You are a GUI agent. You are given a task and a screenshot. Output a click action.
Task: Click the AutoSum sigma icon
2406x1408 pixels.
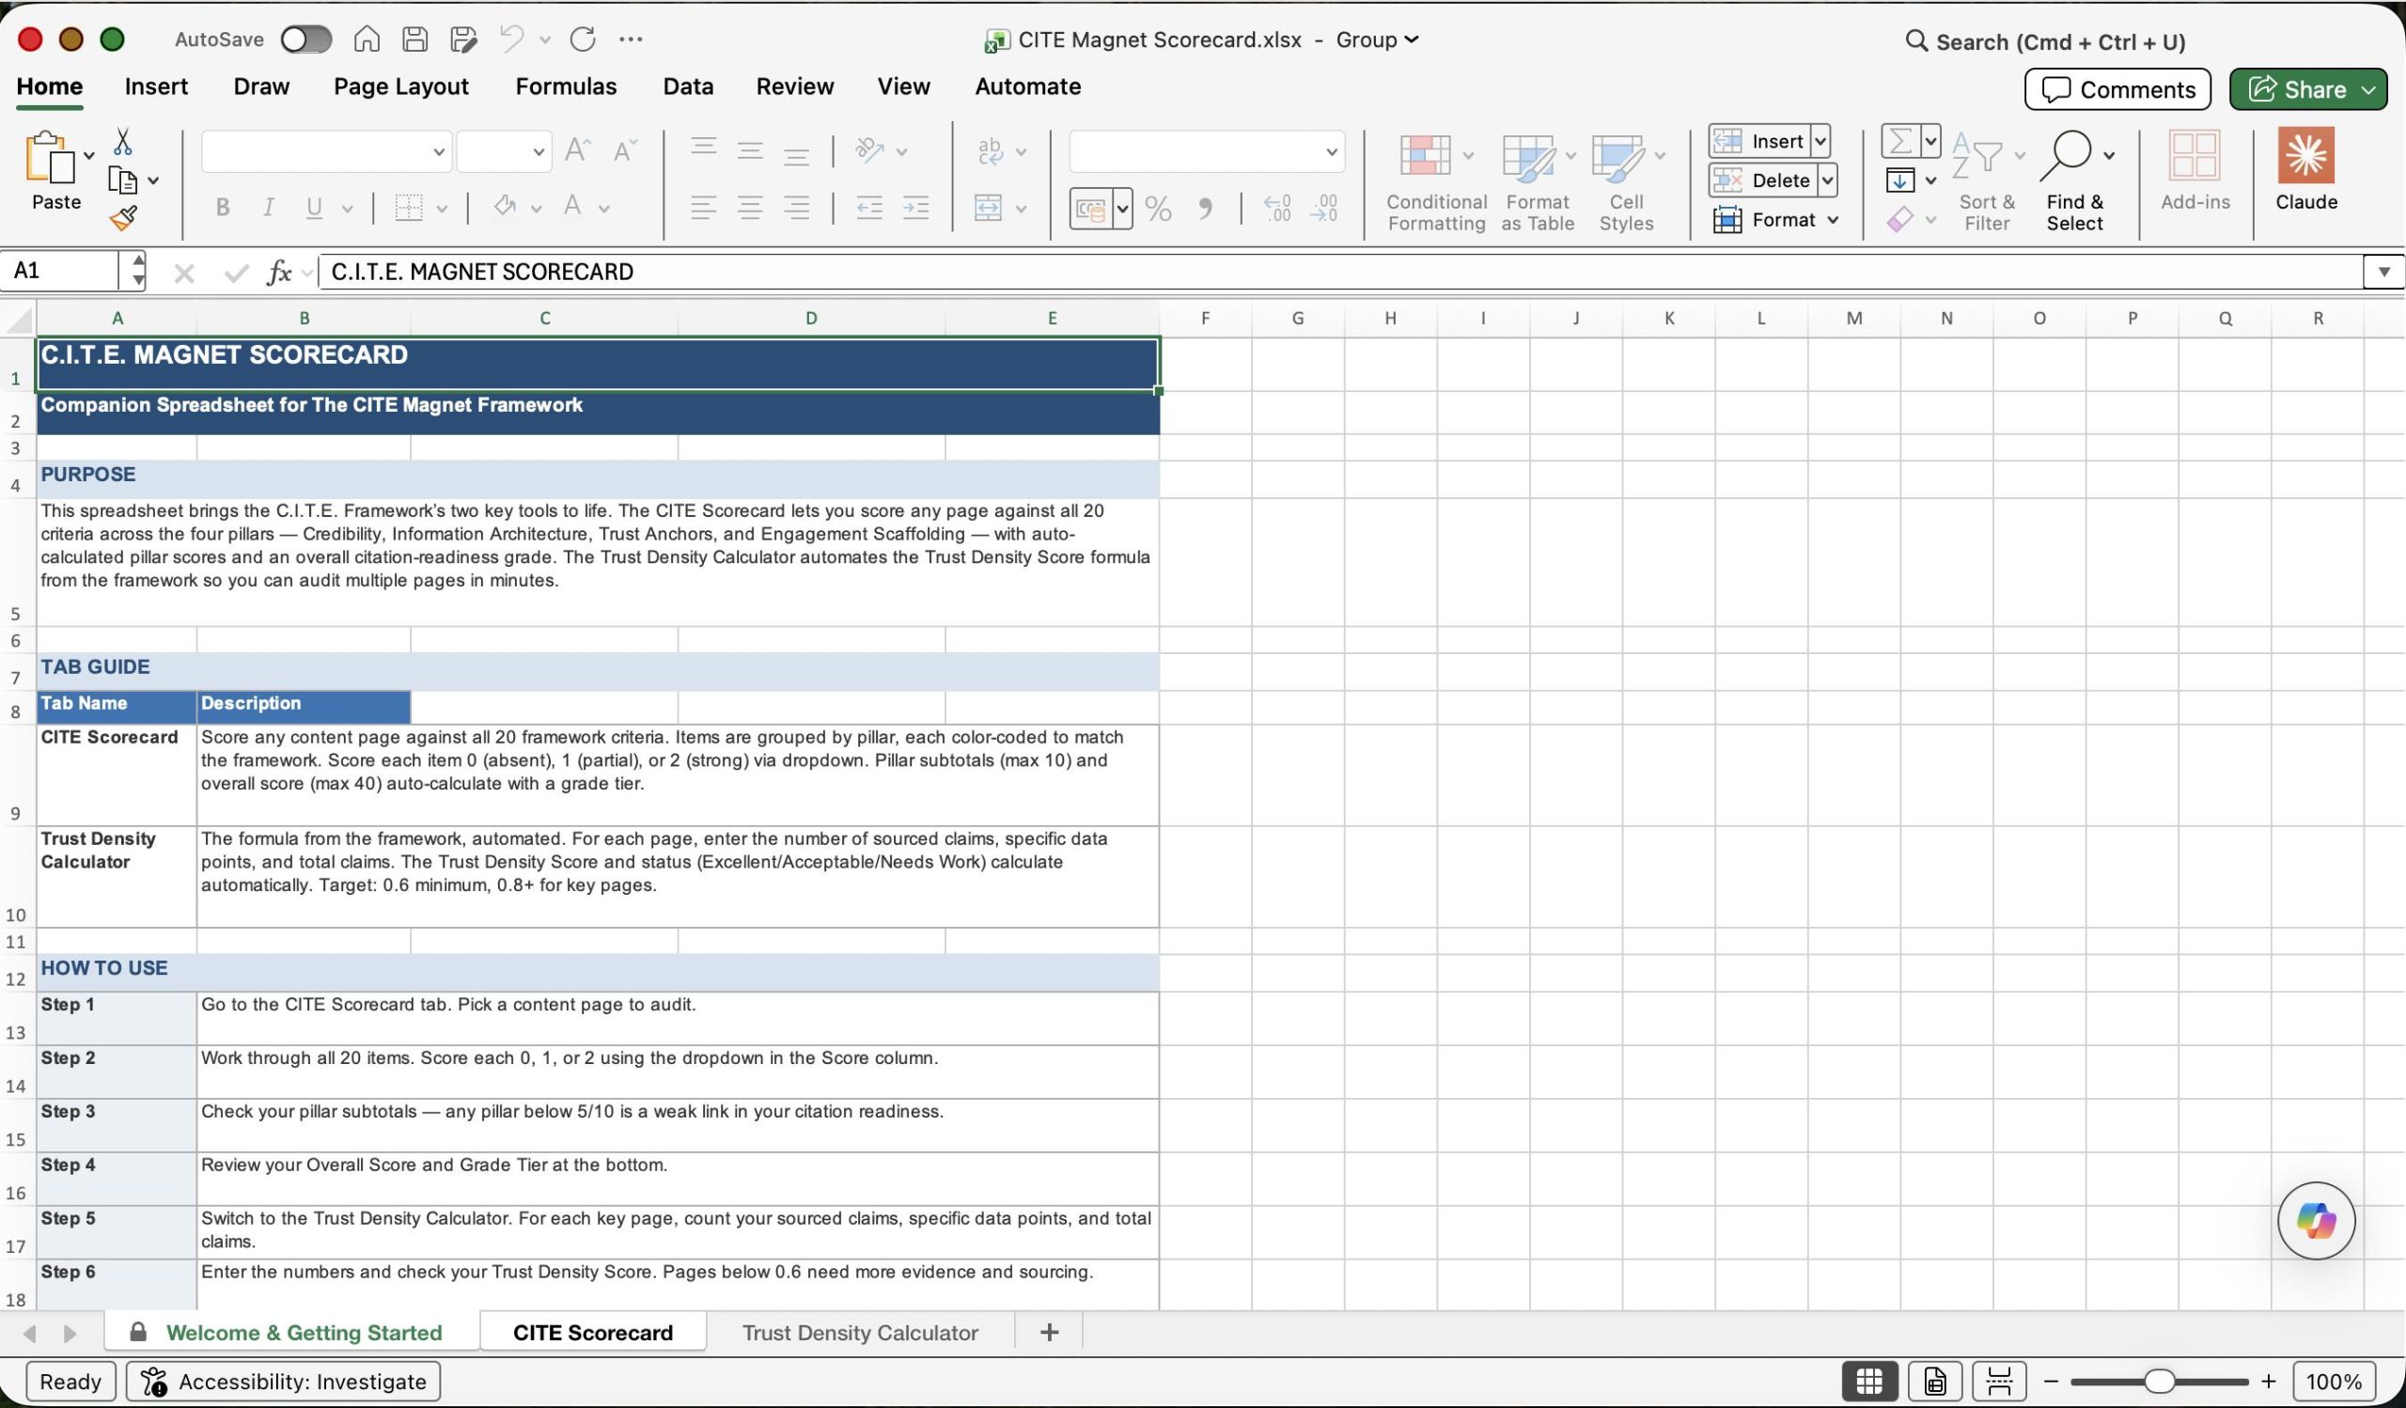[x=1899, y=141]
